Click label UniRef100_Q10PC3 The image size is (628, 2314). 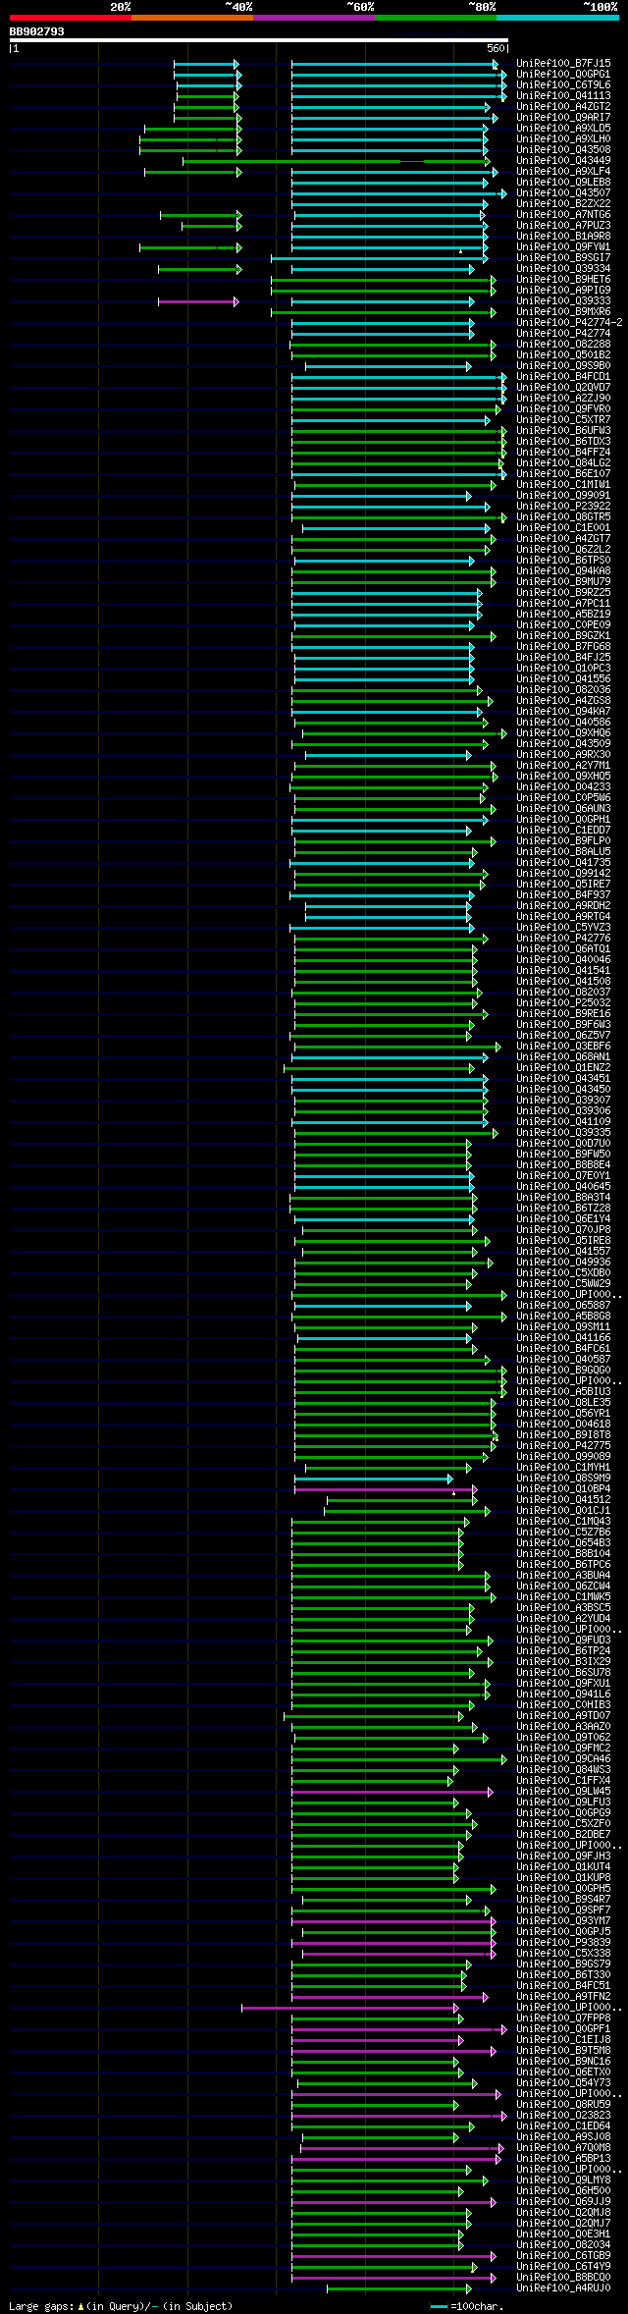[563, 668]
